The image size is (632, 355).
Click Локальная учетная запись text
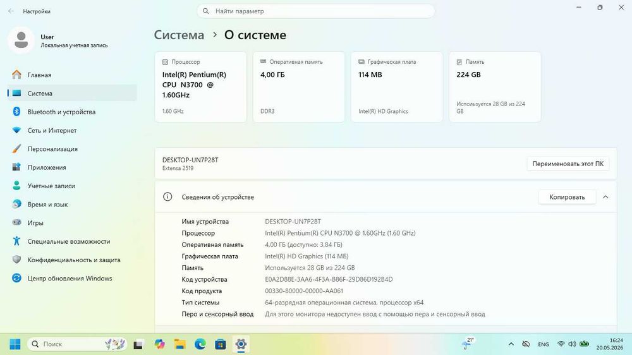[x=74, y=45]
